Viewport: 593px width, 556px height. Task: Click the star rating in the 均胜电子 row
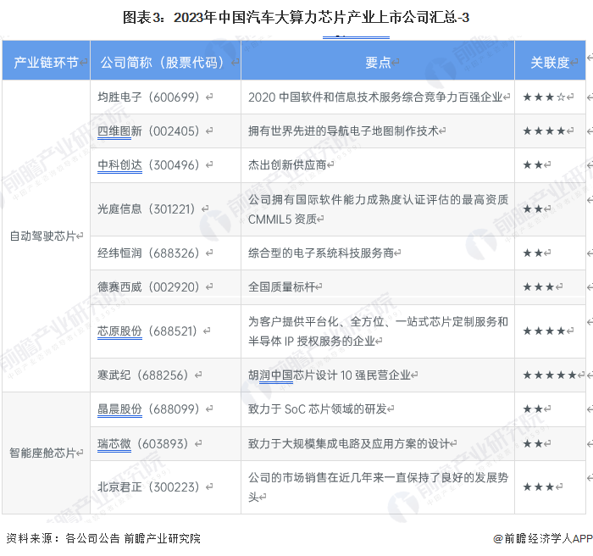[x=544, y=97]
